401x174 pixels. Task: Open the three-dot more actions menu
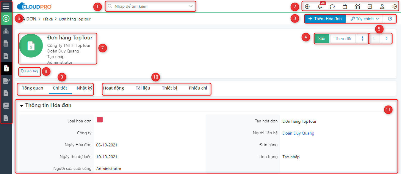click(362, 39)
